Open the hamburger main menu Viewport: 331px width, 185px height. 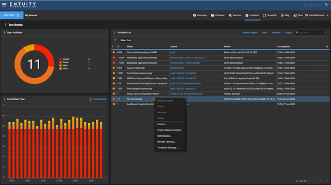4,5
